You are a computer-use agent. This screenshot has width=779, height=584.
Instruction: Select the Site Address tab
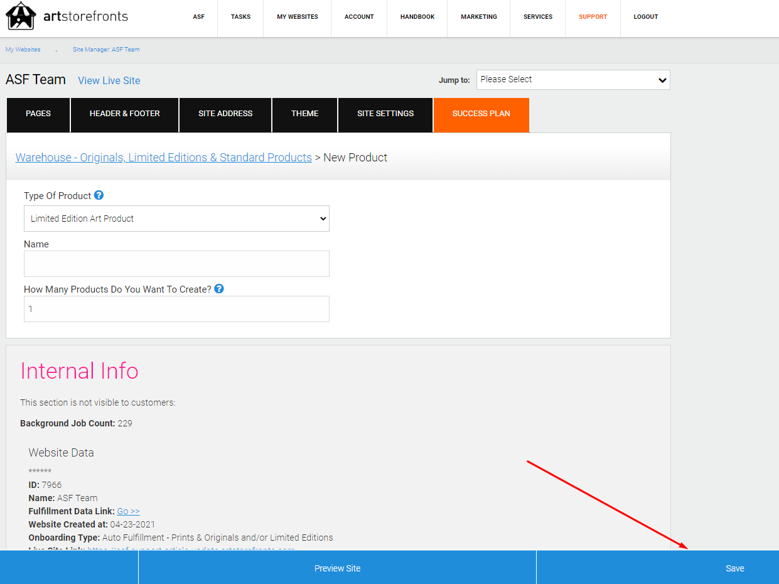point(225,115)
